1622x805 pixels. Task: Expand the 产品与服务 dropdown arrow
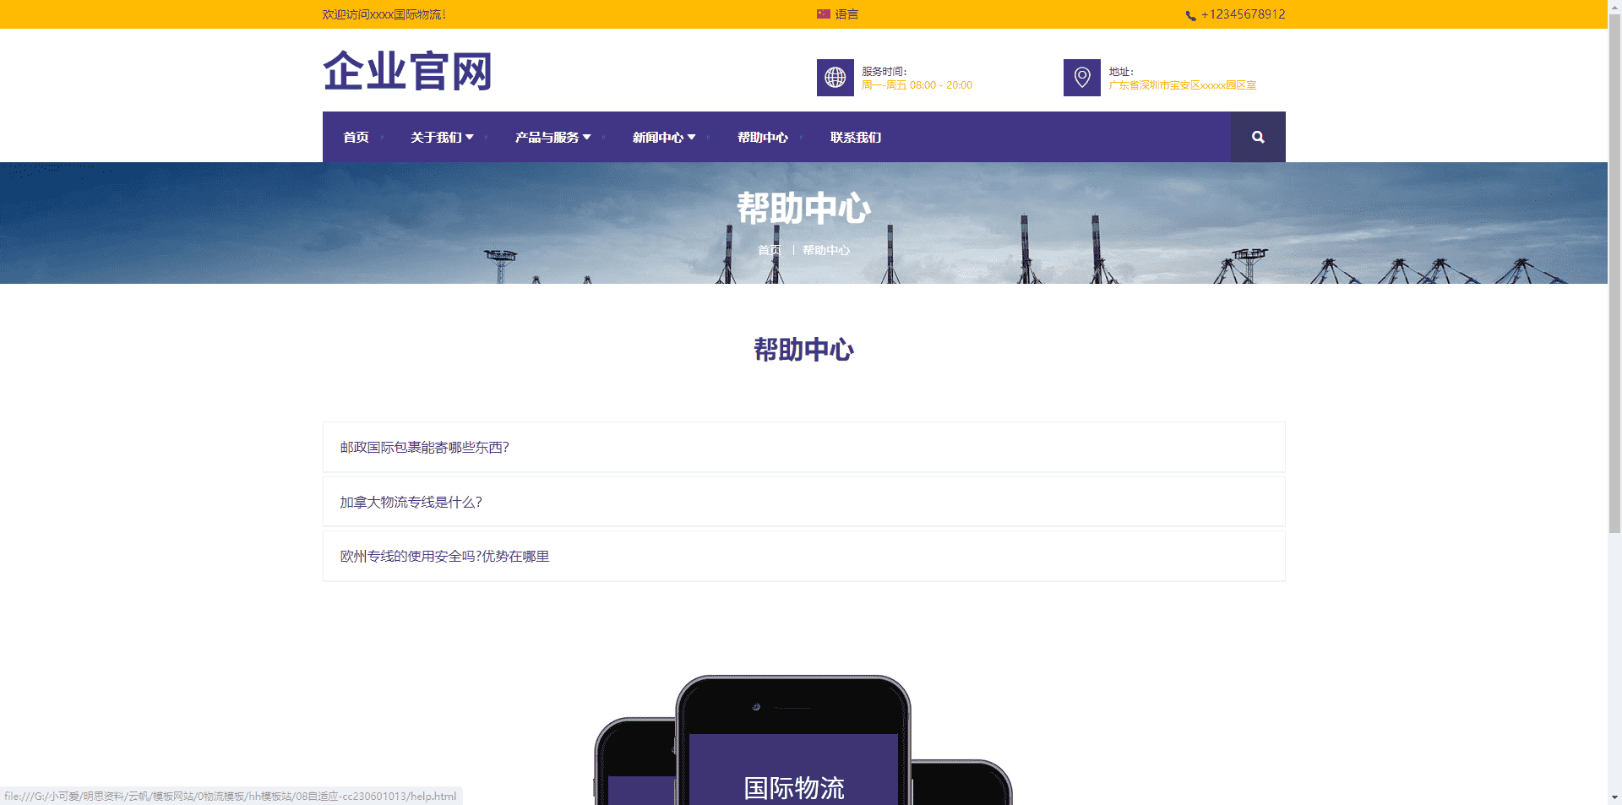pos(587,137)
